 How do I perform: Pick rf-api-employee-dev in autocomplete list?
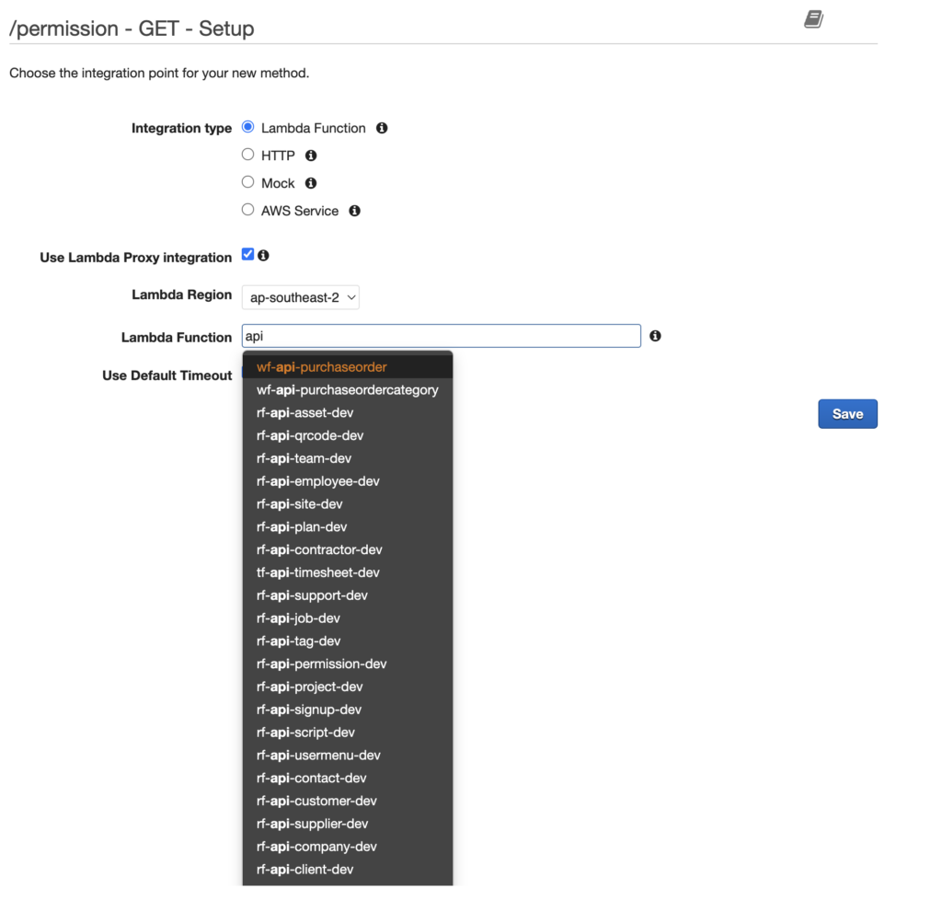coord(318,481)
